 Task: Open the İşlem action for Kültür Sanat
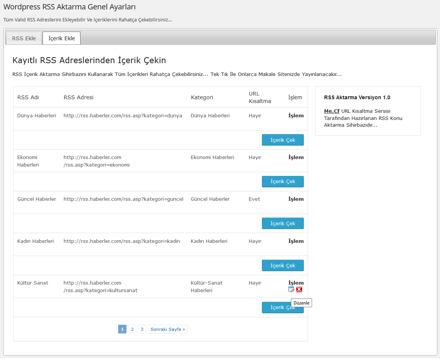(295, 283)
